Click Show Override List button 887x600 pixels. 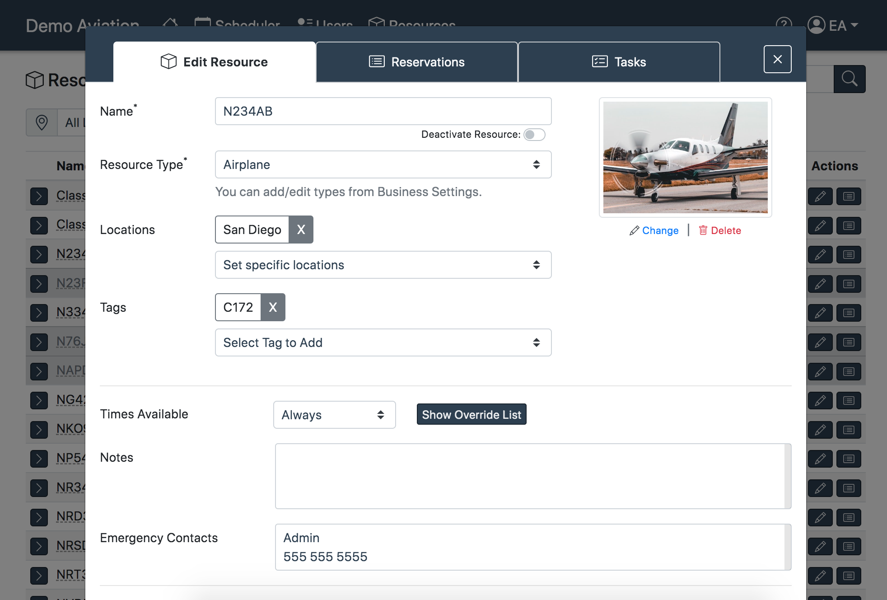click(x=472, y=414)
